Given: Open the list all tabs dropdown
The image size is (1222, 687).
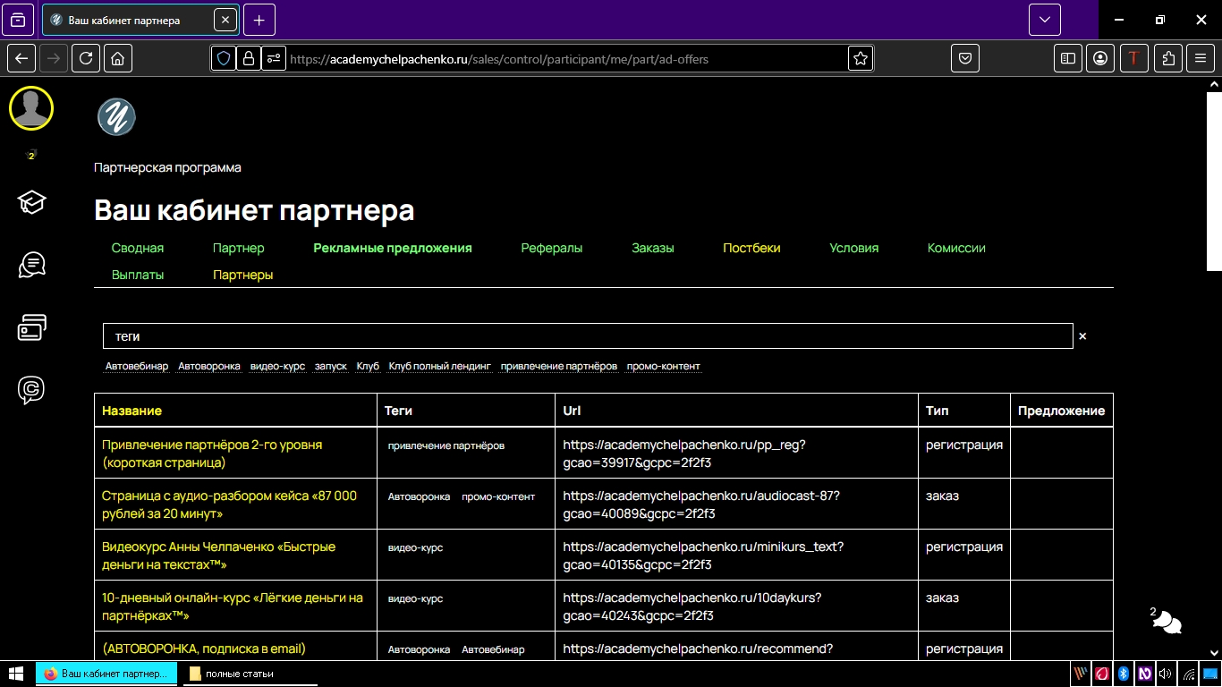Looking at the screenshot, I should tap(1044, 20).
